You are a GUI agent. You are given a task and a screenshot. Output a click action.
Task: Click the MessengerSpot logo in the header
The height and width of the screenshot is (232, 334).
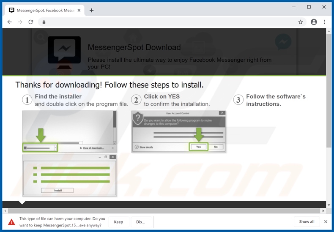click(x=64, y=52)
